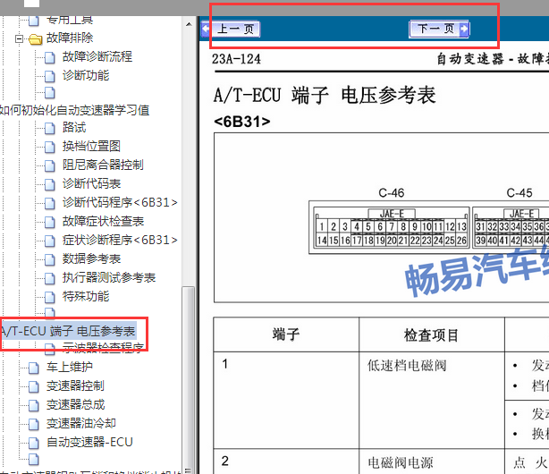Click tree panel scrollbar up arrow
This screenshot has width=549, height=474.
click(x=189, y=24)
